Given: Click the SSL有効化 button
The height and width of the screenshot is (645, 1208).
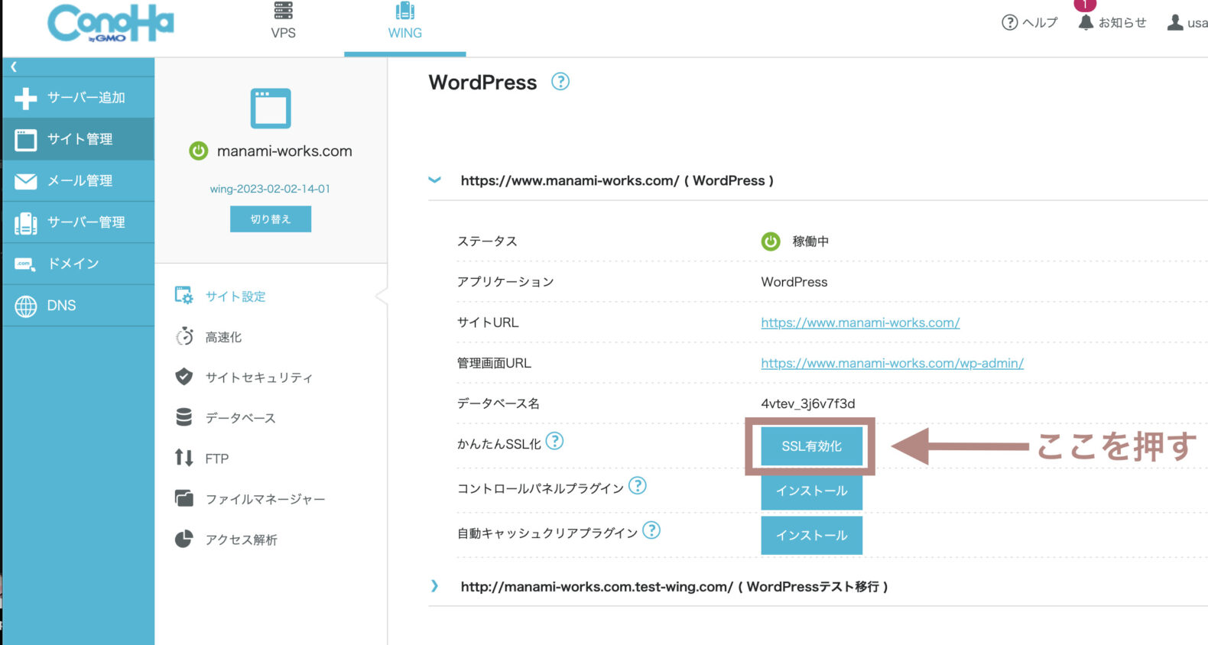Looking at the screenshot, I should (811, 446).
